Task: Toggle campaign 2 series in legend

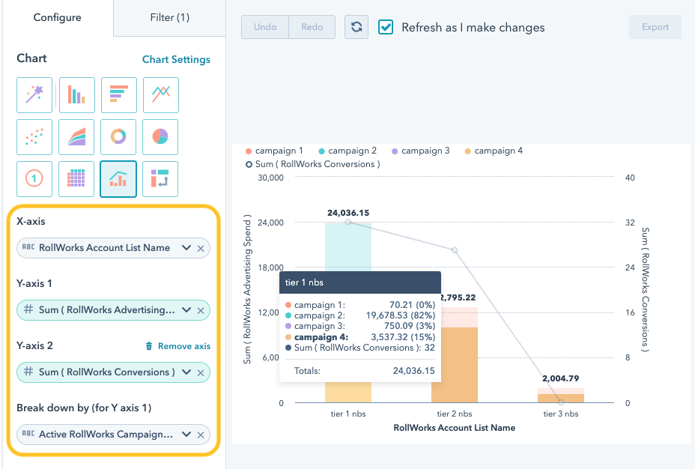Action: (x=347, y=151)
